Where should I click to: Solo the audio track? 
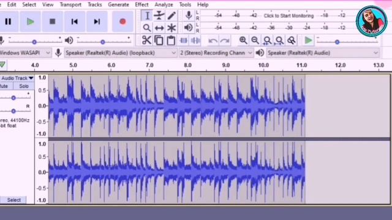[24, 86]
